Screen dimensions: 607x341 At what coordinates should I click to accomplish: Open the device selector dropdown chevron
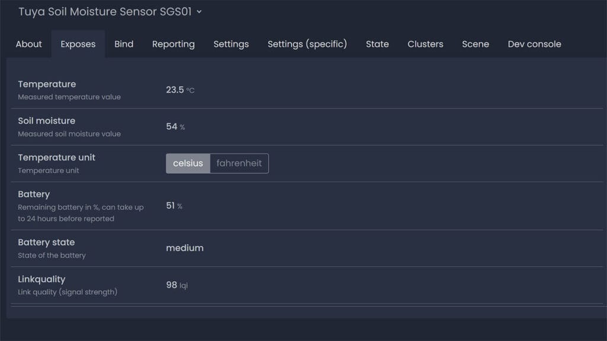pos(199,12)
